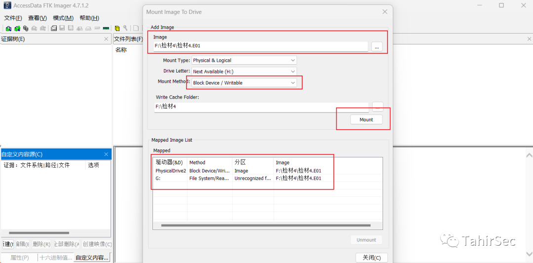Browse for an image file
Image resolution: width=533 pixels, height=263 pixels.
coord(377,47)
